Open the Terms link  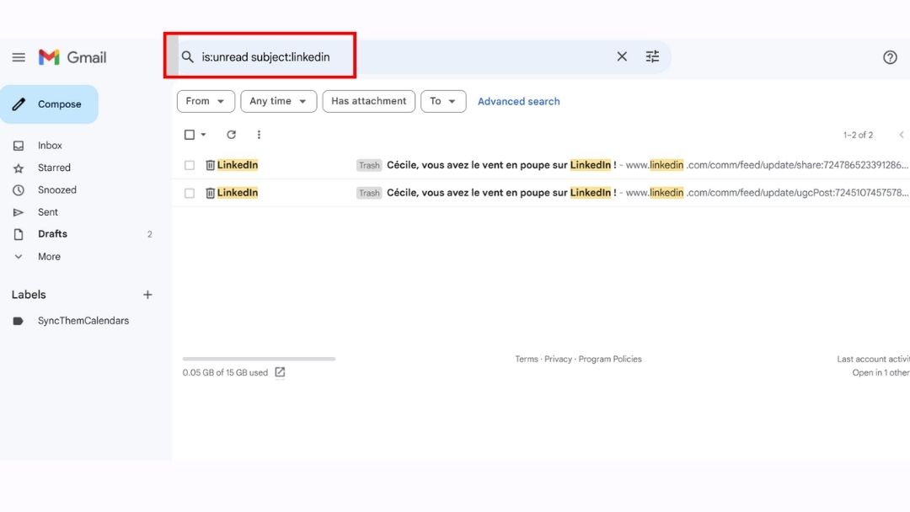click(527, 360)
